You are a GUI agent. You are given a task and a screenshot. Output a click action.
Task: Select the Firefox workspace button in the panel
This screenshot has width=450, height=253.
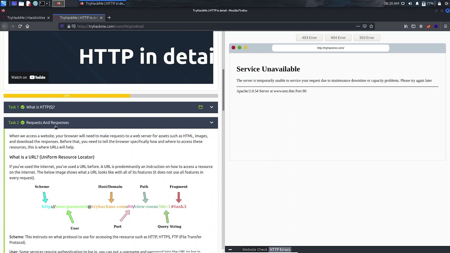(59, 4)
